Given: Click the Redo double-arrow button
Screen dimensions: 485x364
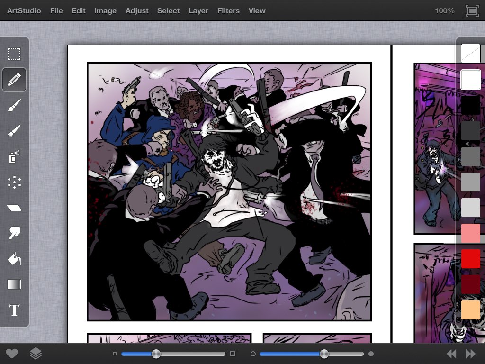Looking at the screenshot, I should (470, 354).
